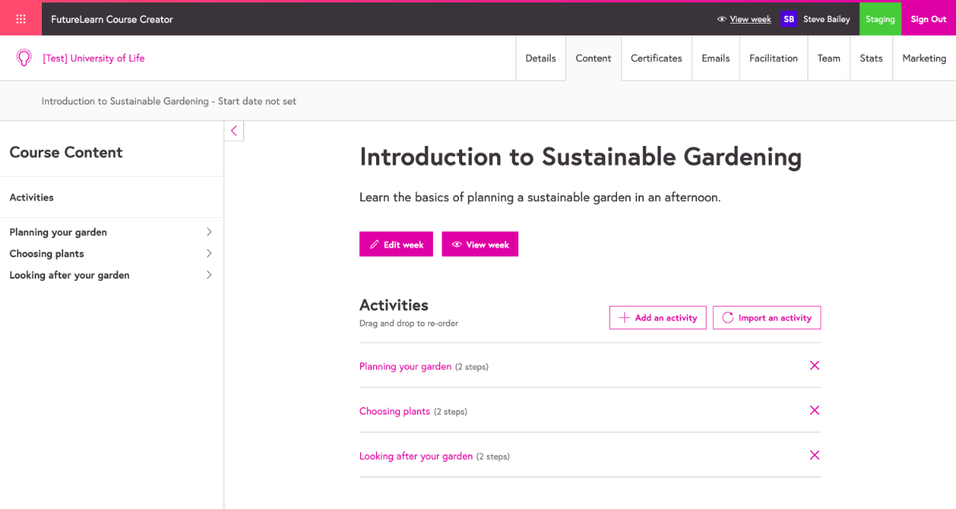The height and width of the screenshot is (509, 956).
Task: Switch to the Content tab
Action: [593, 58]
